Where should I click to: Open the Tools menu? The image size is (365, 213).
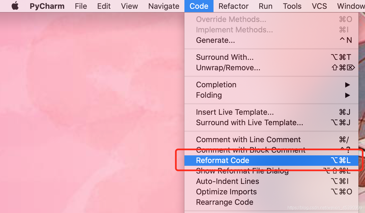pyautogui.click(x=292, y=6)
